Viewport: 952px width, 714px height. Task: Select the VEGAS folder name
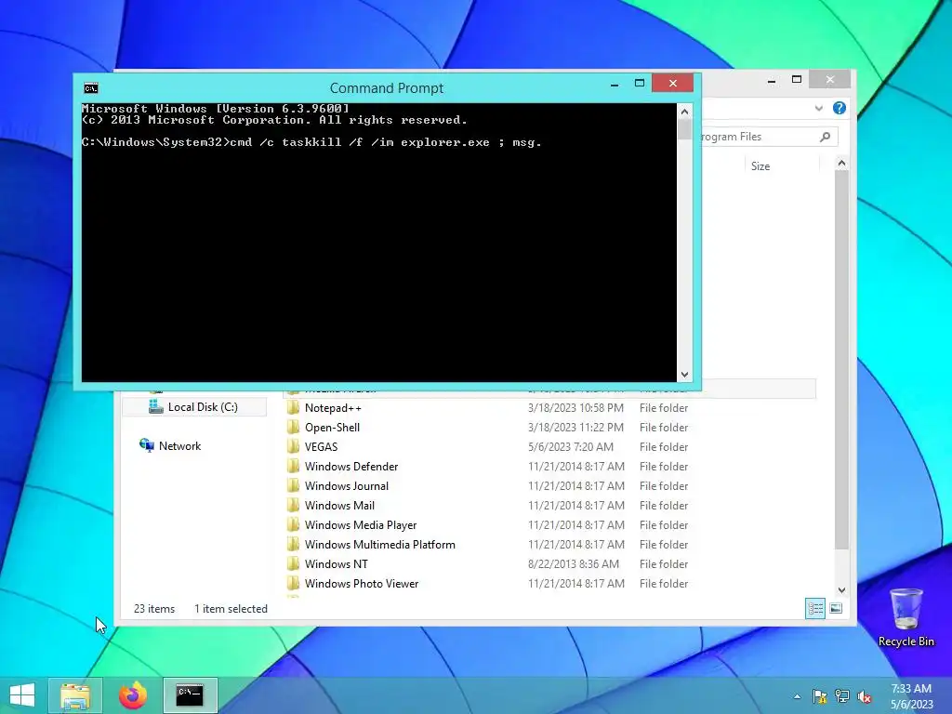[x=321, y=447]
